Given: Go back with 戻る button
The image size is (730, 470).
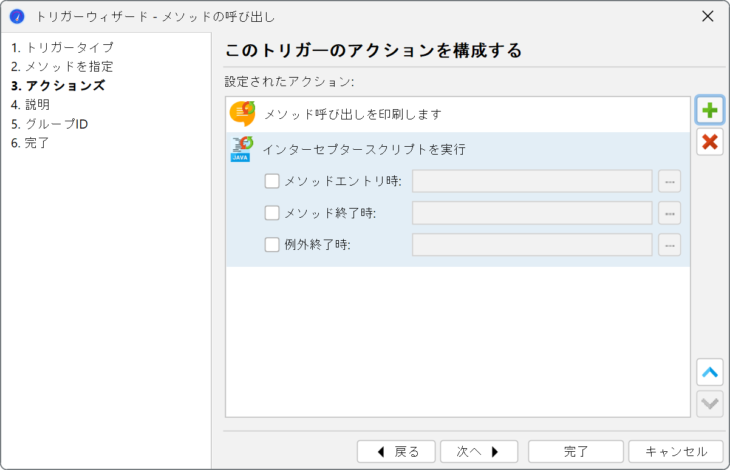Looking at the screenshot, I should click(396, 451).
